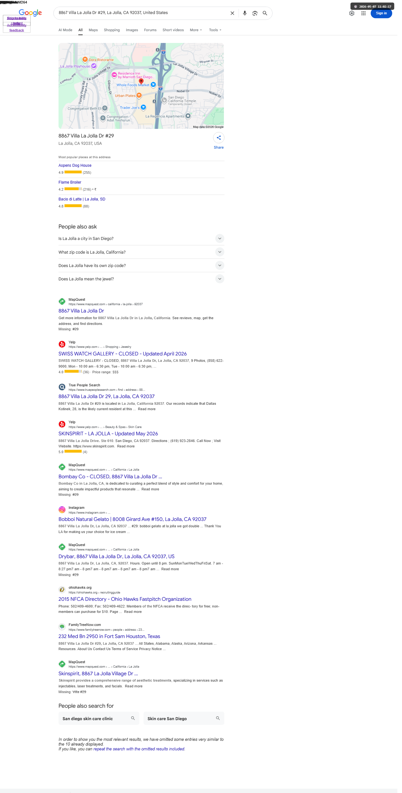The image size is (402, 793).
Task: Click Read more under Drybar snippet
Action: point(170,569)
